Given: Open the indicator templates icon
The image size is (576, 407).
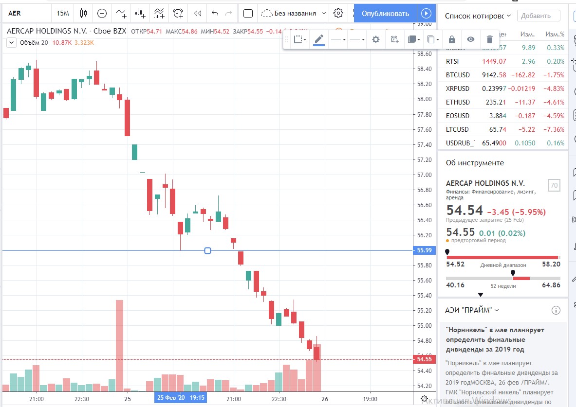Looking at the screenshot, I should tap(159, 14).
